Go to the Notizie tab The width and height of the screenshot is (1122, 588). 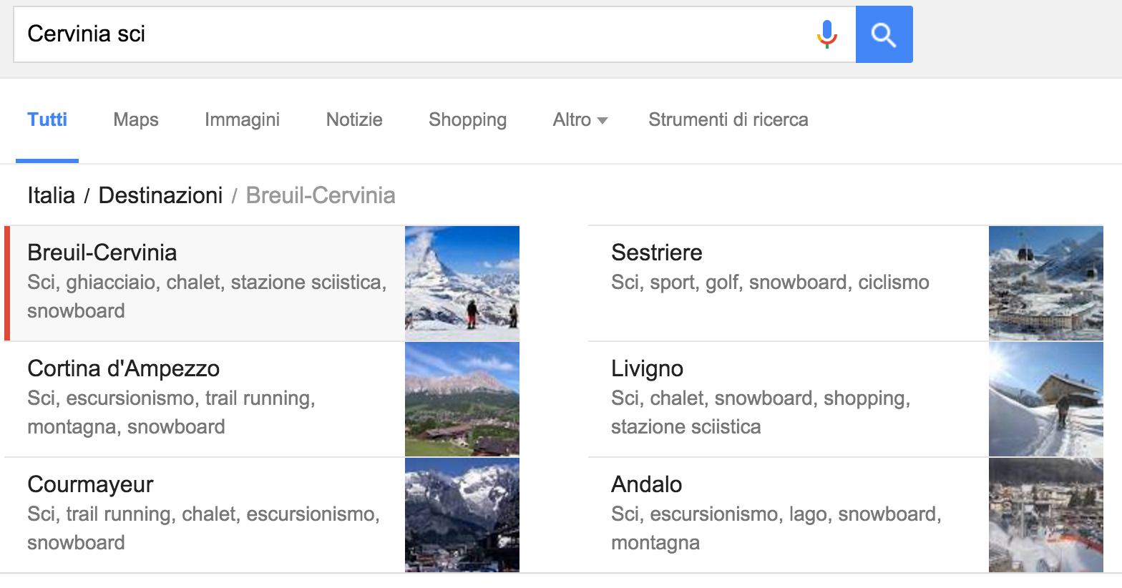(x=354, y=119)
